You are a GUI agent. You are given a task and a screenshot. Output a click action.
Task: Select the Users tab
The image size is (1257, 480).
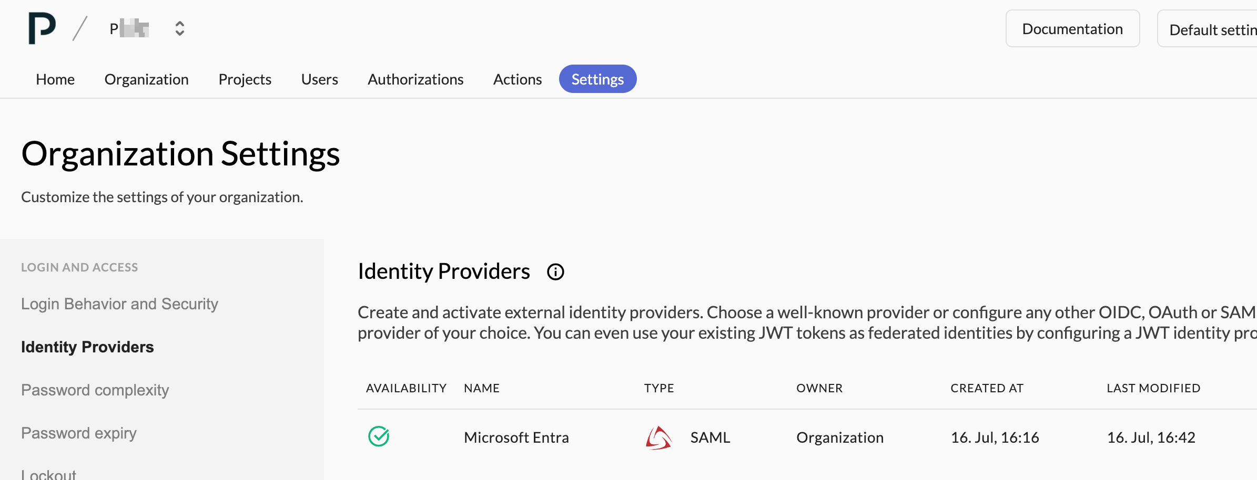[319, 79]
